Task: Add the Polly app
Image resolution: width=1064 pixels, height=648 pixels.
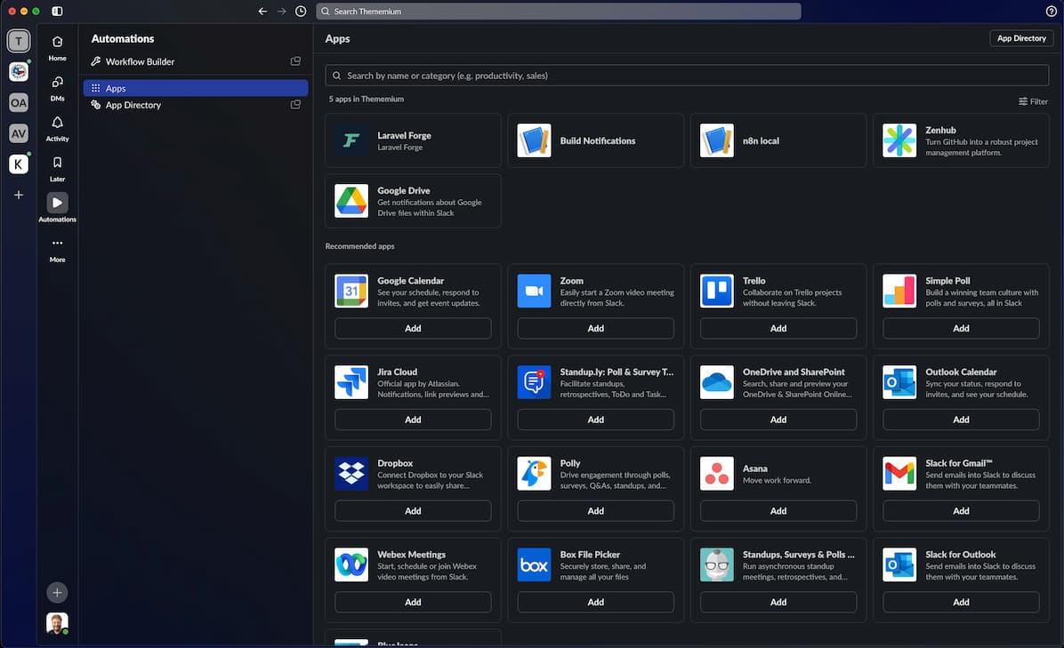Action: [595, 511]
